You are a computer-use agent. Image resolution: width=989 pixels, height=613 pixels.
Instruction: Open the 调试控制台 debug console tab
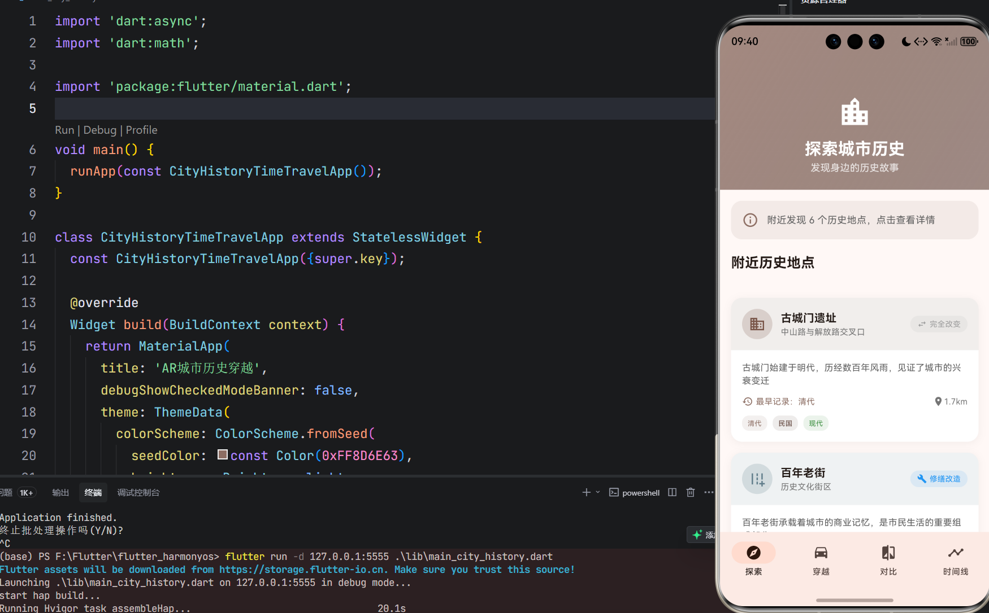[x=138, y=492]
